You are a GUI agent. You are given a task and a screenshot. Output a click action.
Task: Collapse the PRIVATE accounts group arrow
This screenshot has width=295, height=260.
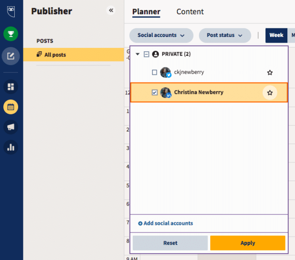point(138,54)
